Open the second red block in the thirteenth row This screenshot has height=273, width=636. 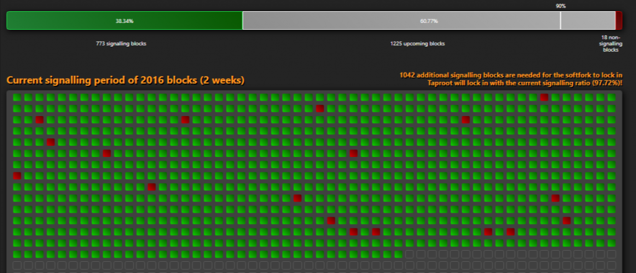[376, 232]
